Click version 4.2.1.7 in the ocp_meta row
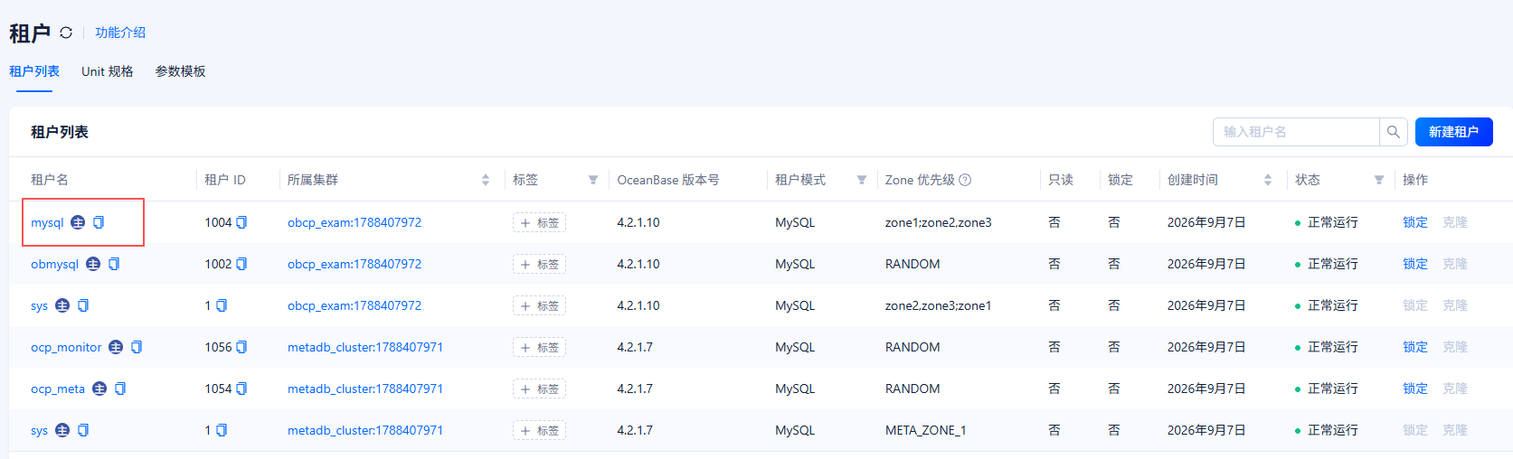The height and width of the screenshot is (459, 1513). [635, 389]
